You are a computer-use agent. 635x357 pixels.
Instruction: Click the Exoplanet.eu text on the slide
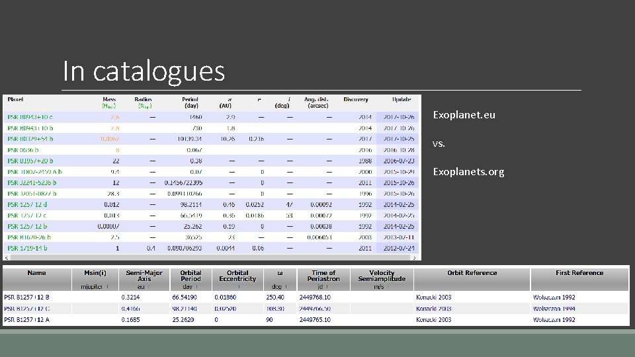[x=464, y=115]
